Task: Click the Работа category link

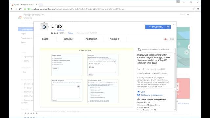Action: [x=70, y=33]
